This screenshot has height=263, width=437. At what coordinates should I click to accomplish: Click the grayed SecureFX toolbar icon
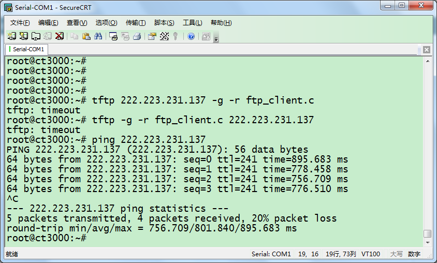pyautogui.click(x=206, y=36)
